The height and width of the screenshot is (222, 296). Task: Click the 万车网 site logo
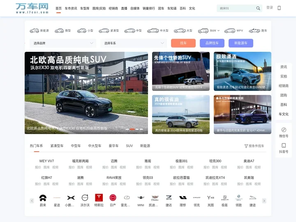pos(32,8)
